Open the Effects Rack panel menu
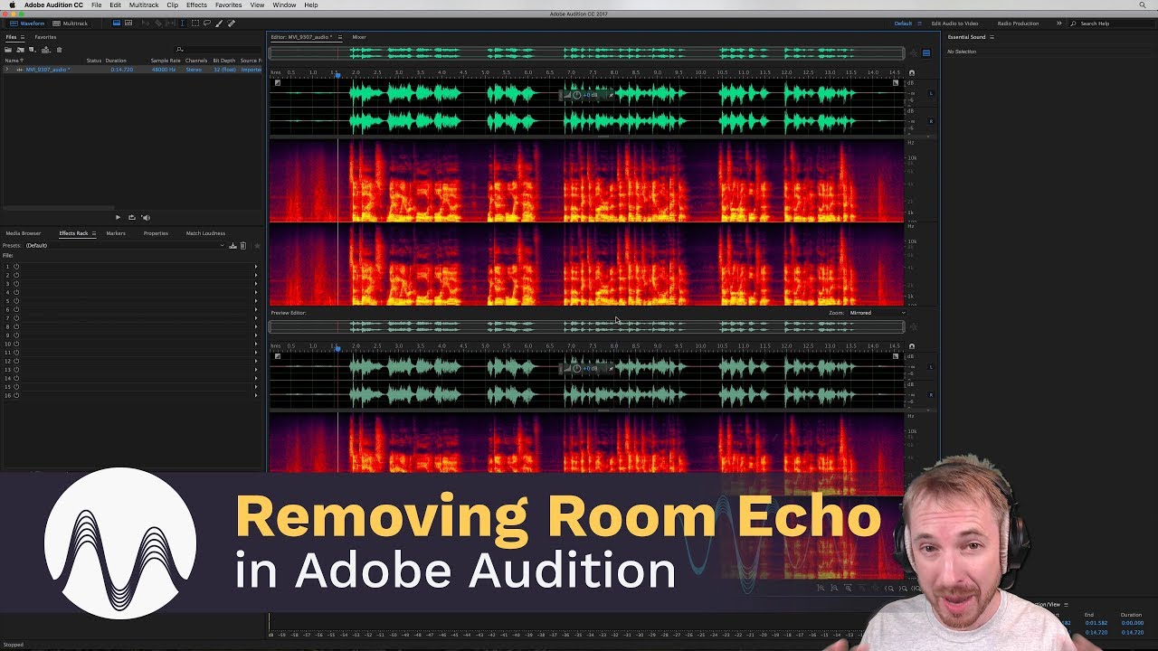This screenshot has height=651, width=1158. [x=93, y=233]
